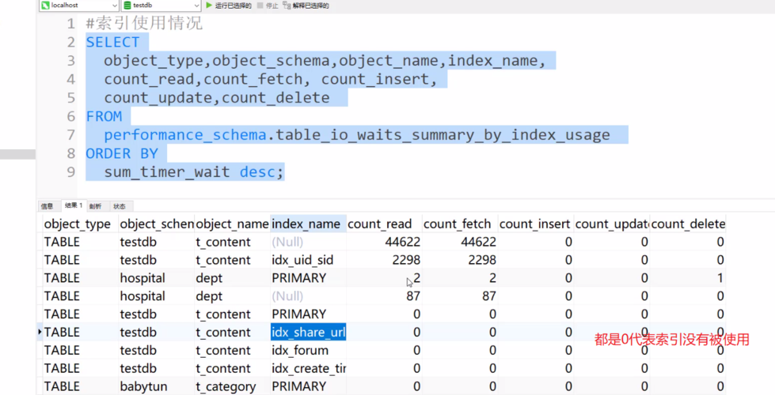Click the localhost connection icon
The width and height of the screenshot is (775, 395).
[x=45, y=6]
